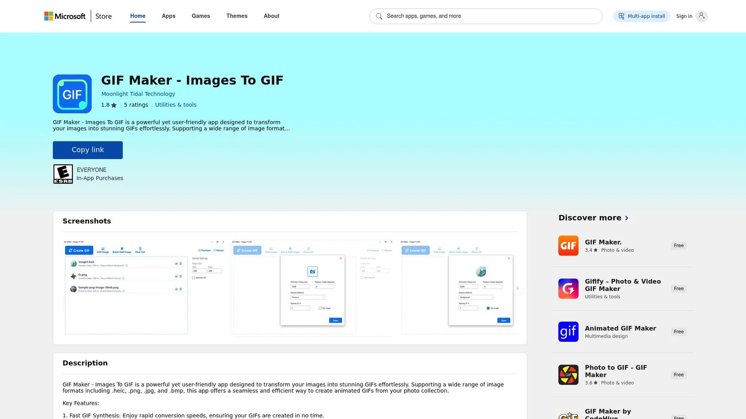
Task: Click the Microsoft logo in the header
Action: click(x=65, y=16)
